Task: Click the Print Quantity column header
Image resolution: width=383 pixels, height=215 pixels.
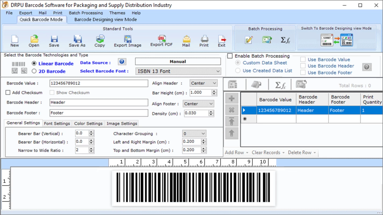Action: pyautogui.click(x=372, y=99)
